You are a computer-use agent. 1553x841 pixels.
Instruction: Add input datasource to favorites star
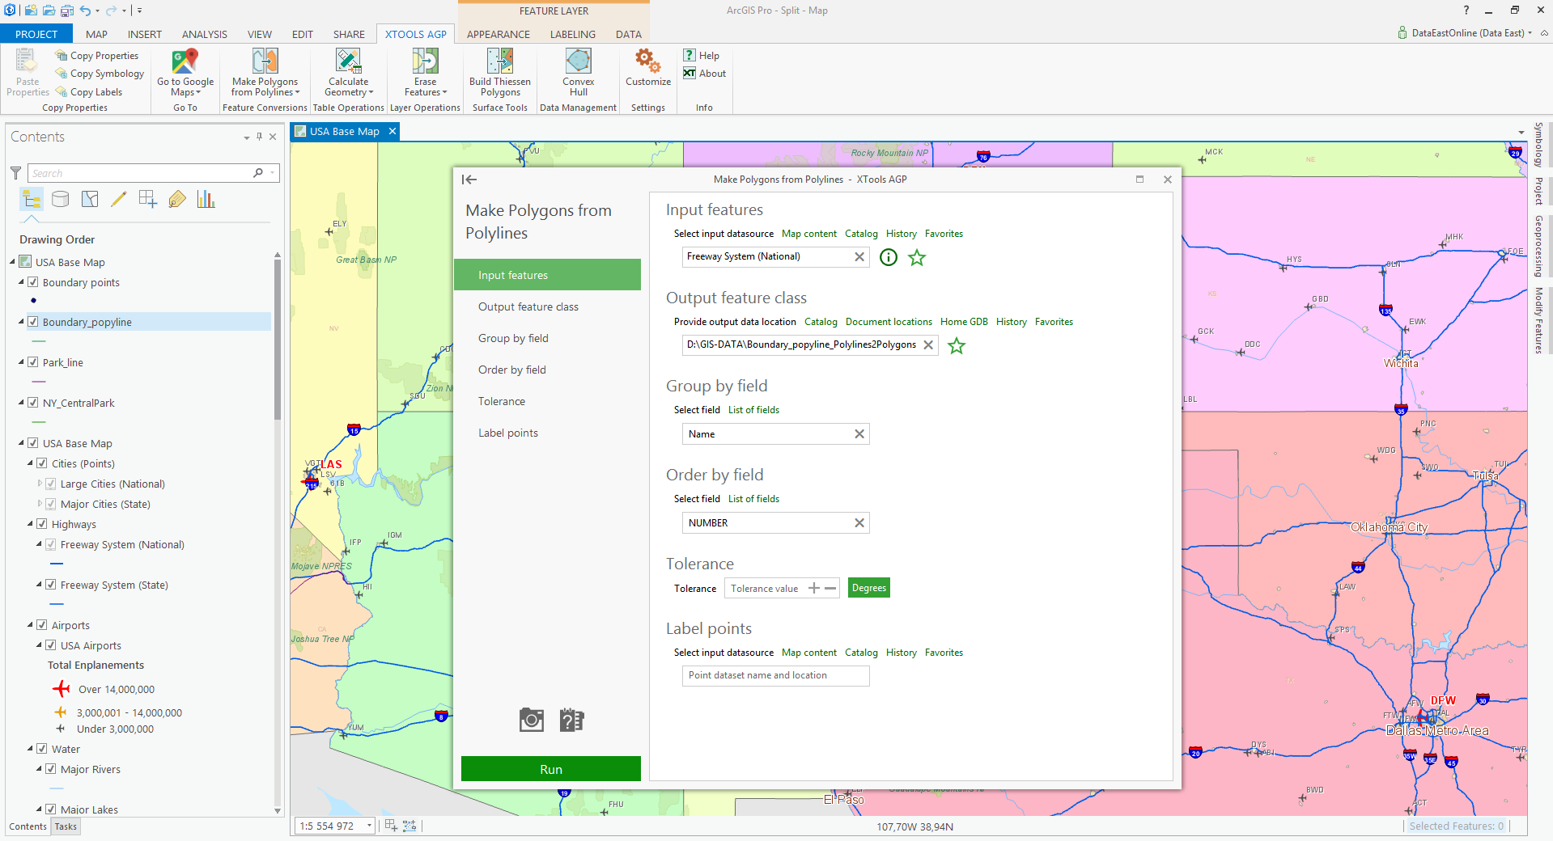pos(917,257)
